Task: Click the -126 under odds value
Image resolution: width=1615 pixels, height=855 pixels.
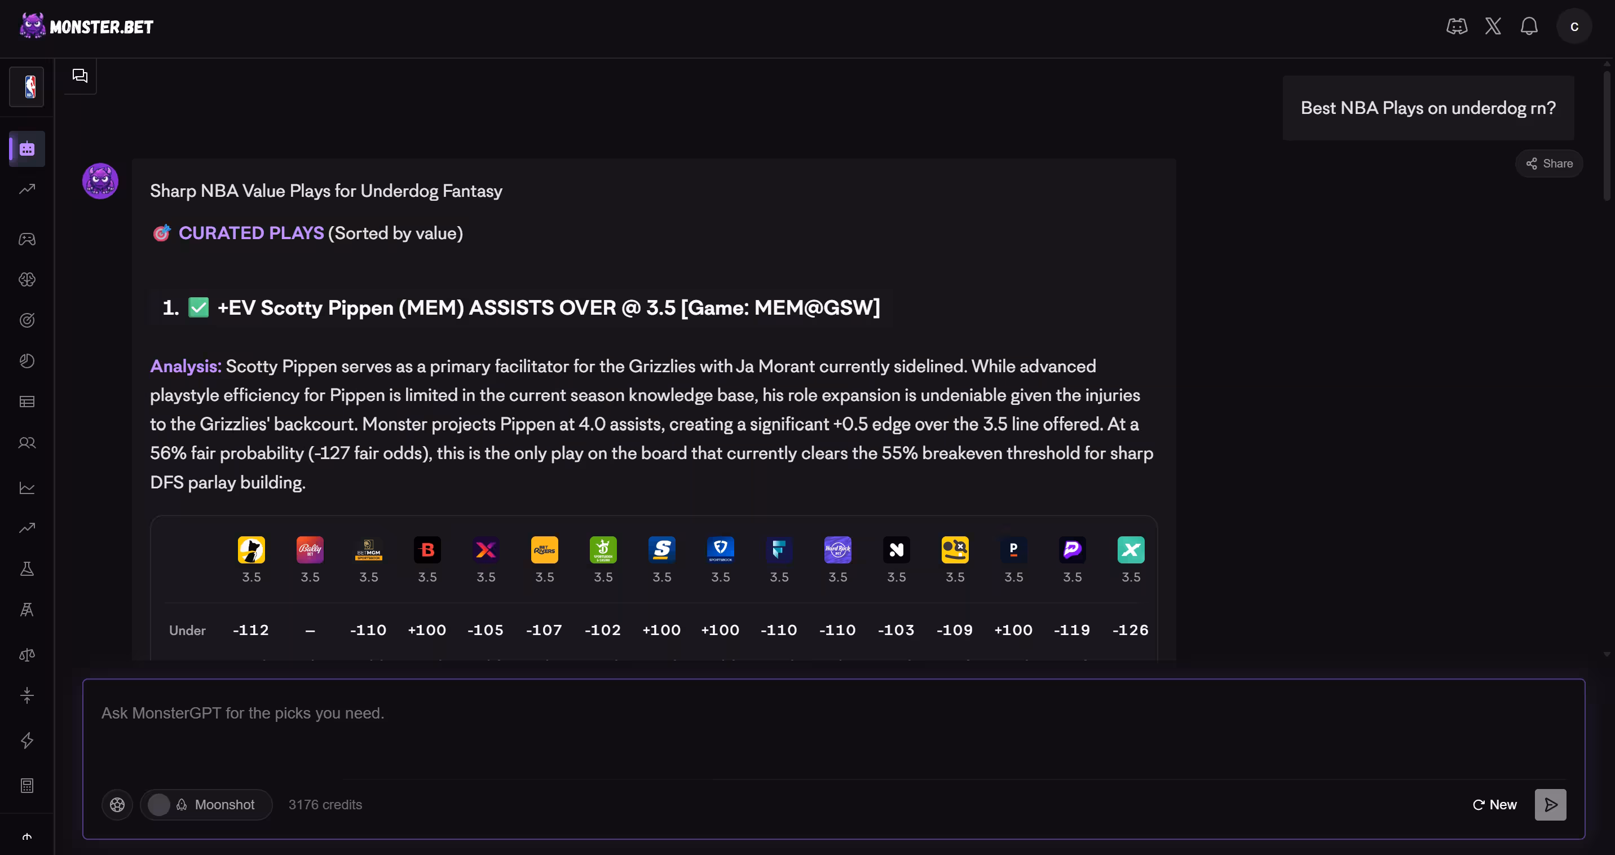Action: [x=1131, y=629]
